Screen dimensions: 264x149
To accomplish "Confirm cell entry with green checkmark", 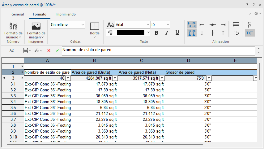I will (x=57, y=50).
